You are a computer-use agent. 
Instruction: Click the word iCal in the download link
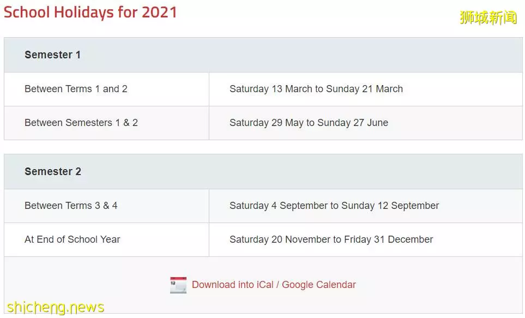point(265,285)
